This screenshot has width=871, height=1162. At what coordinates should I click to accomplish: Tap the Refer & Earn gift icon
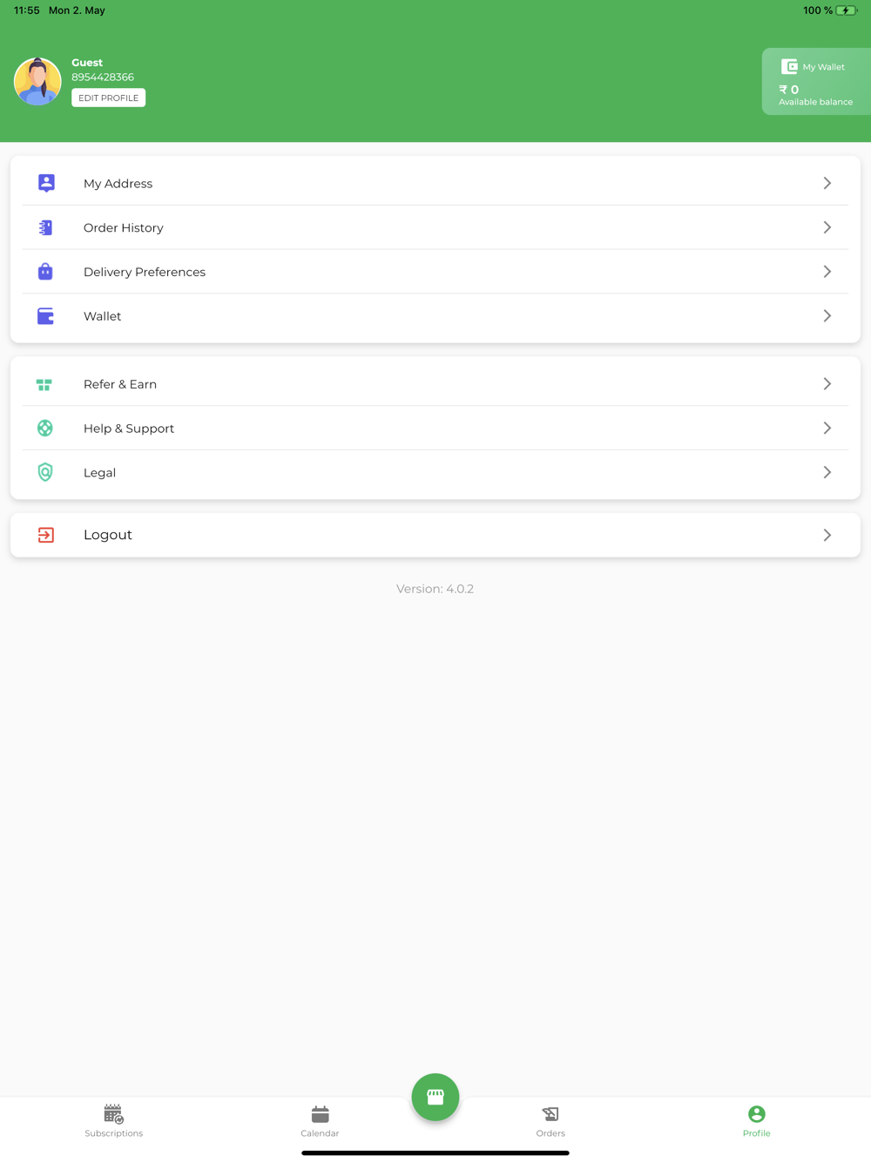point(44,384)
